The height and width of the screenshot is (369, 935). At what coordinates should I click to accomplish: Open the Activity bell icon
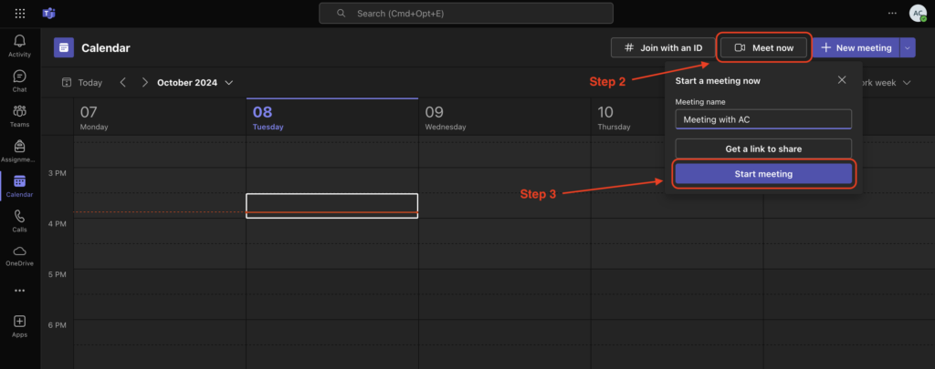[19, 41]
